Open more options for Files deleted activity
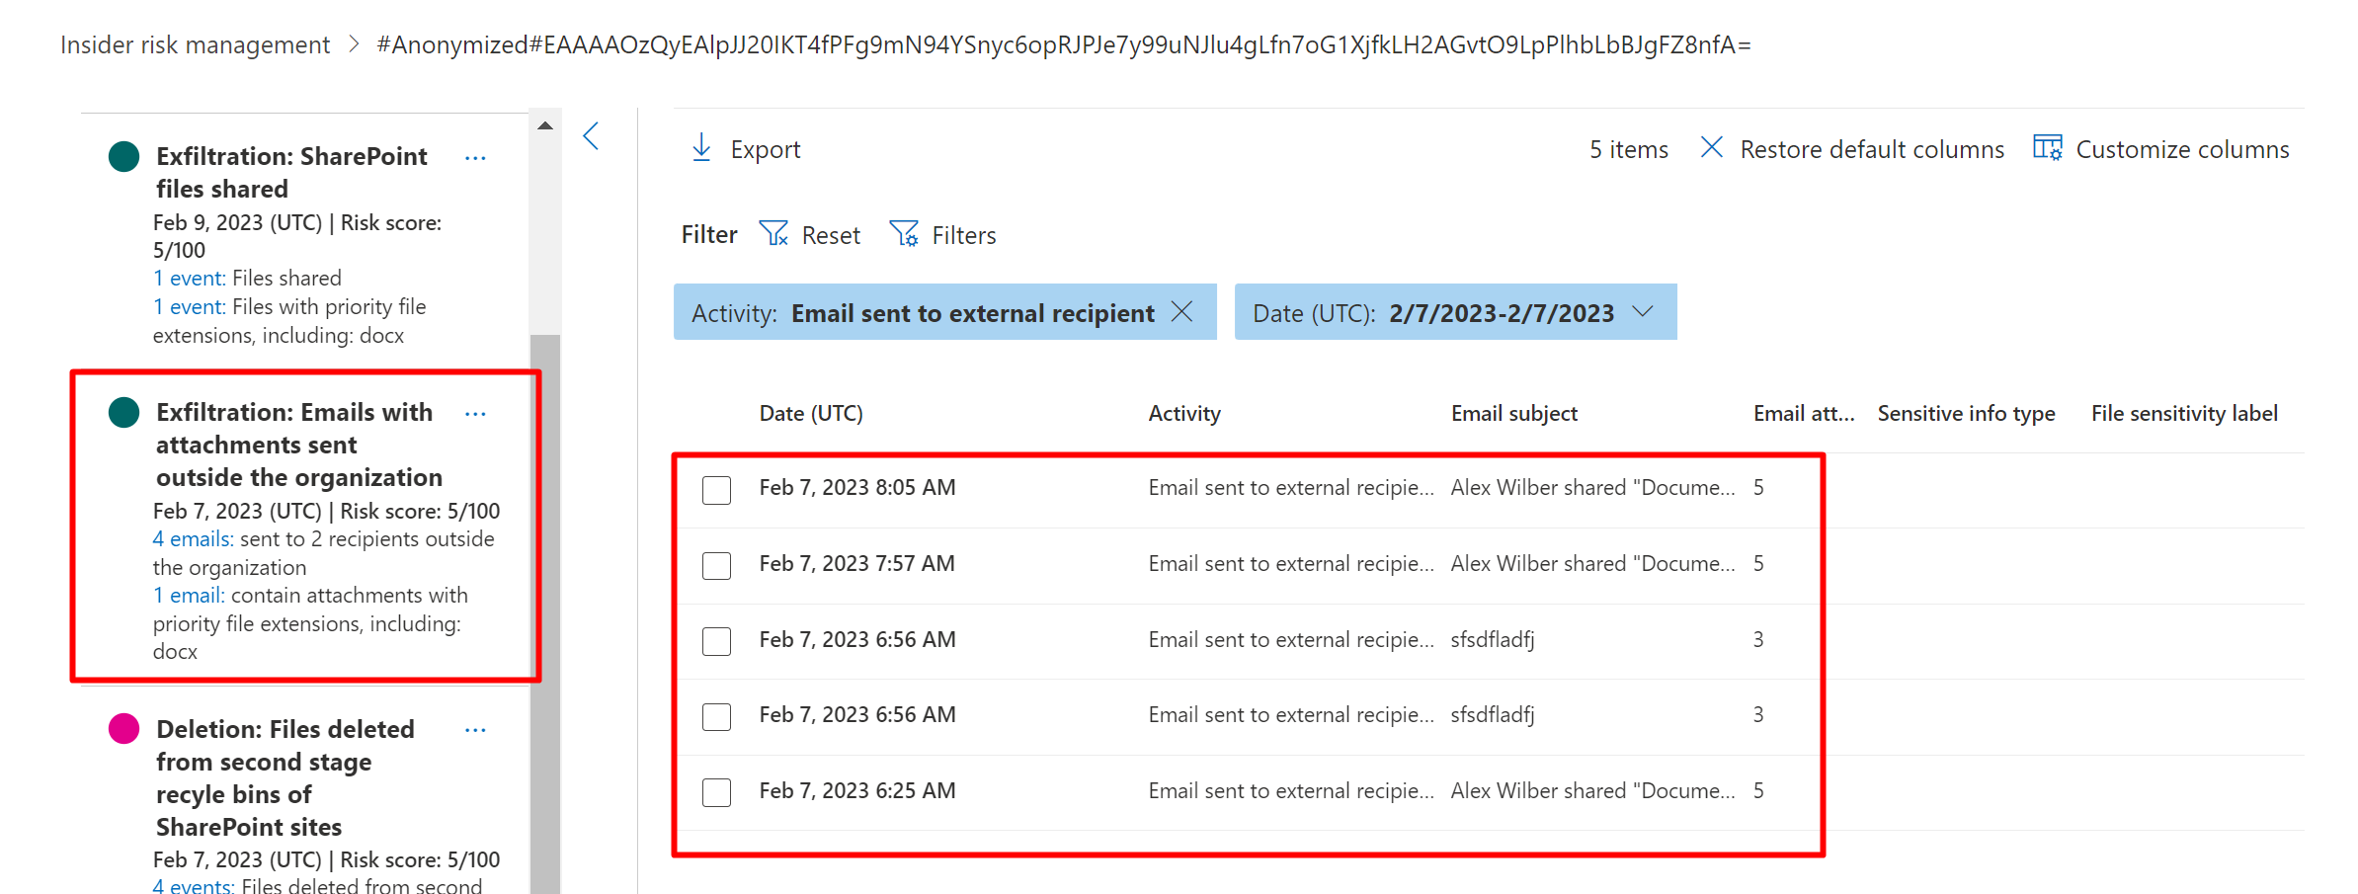The height and width of the screenshot is (894, 2358). pos(475,730)
